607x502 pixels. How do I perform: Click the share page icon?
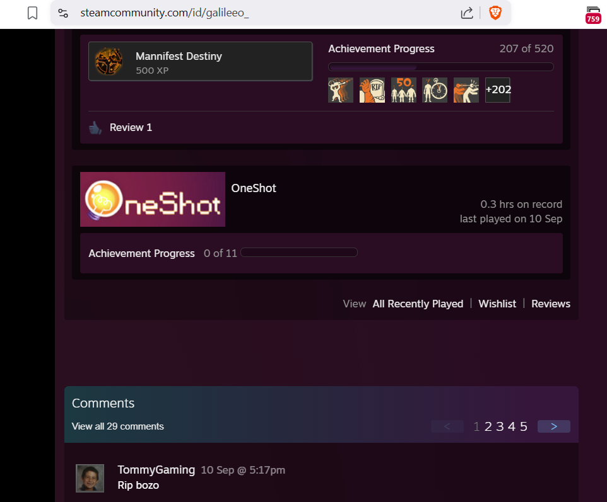[x=467, y=13]
